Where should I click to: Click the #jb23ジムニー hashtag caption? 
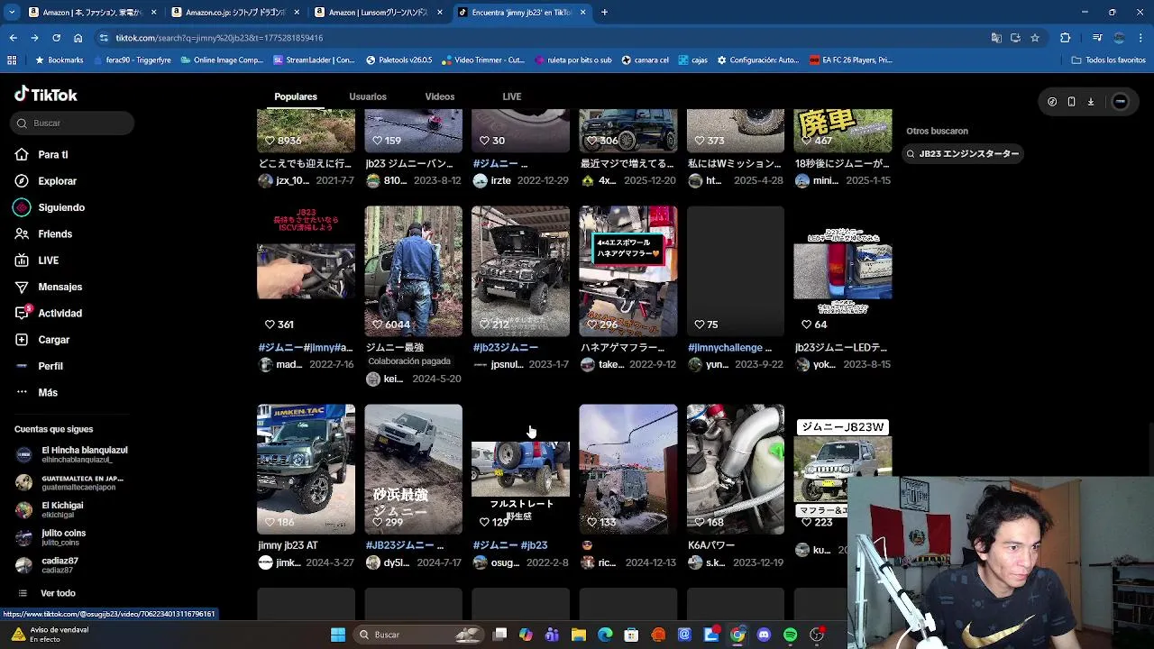(506, 347)
